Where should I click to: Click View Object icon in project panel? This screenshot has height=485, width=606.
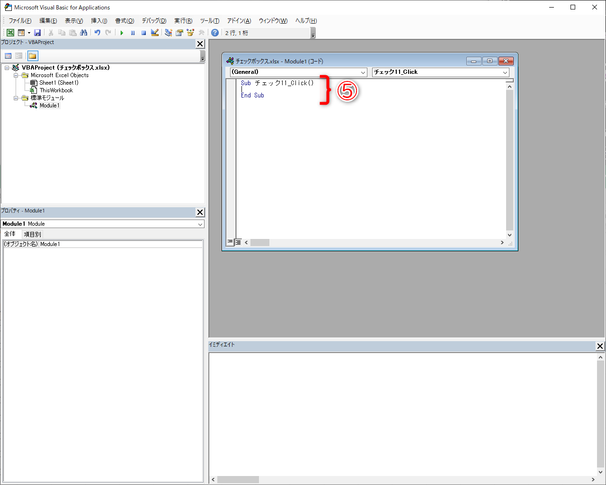click(19, 56)
